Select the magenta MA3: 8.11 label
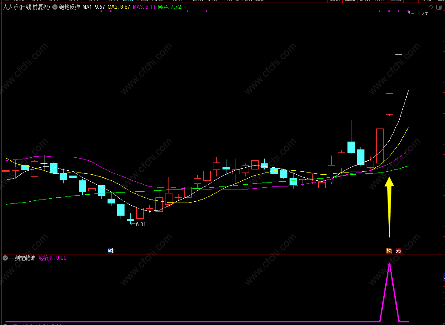 pos(144,7)
